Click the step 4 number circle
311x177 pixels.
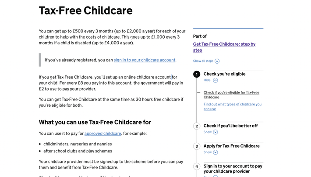coord(197,166)
